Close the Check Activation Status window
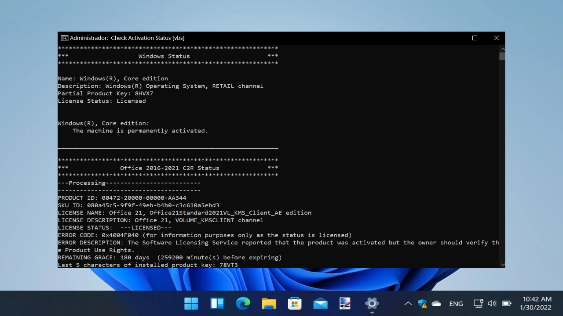Image resolution: width=563 pixels, height=316 pixels. click(496, 38)
